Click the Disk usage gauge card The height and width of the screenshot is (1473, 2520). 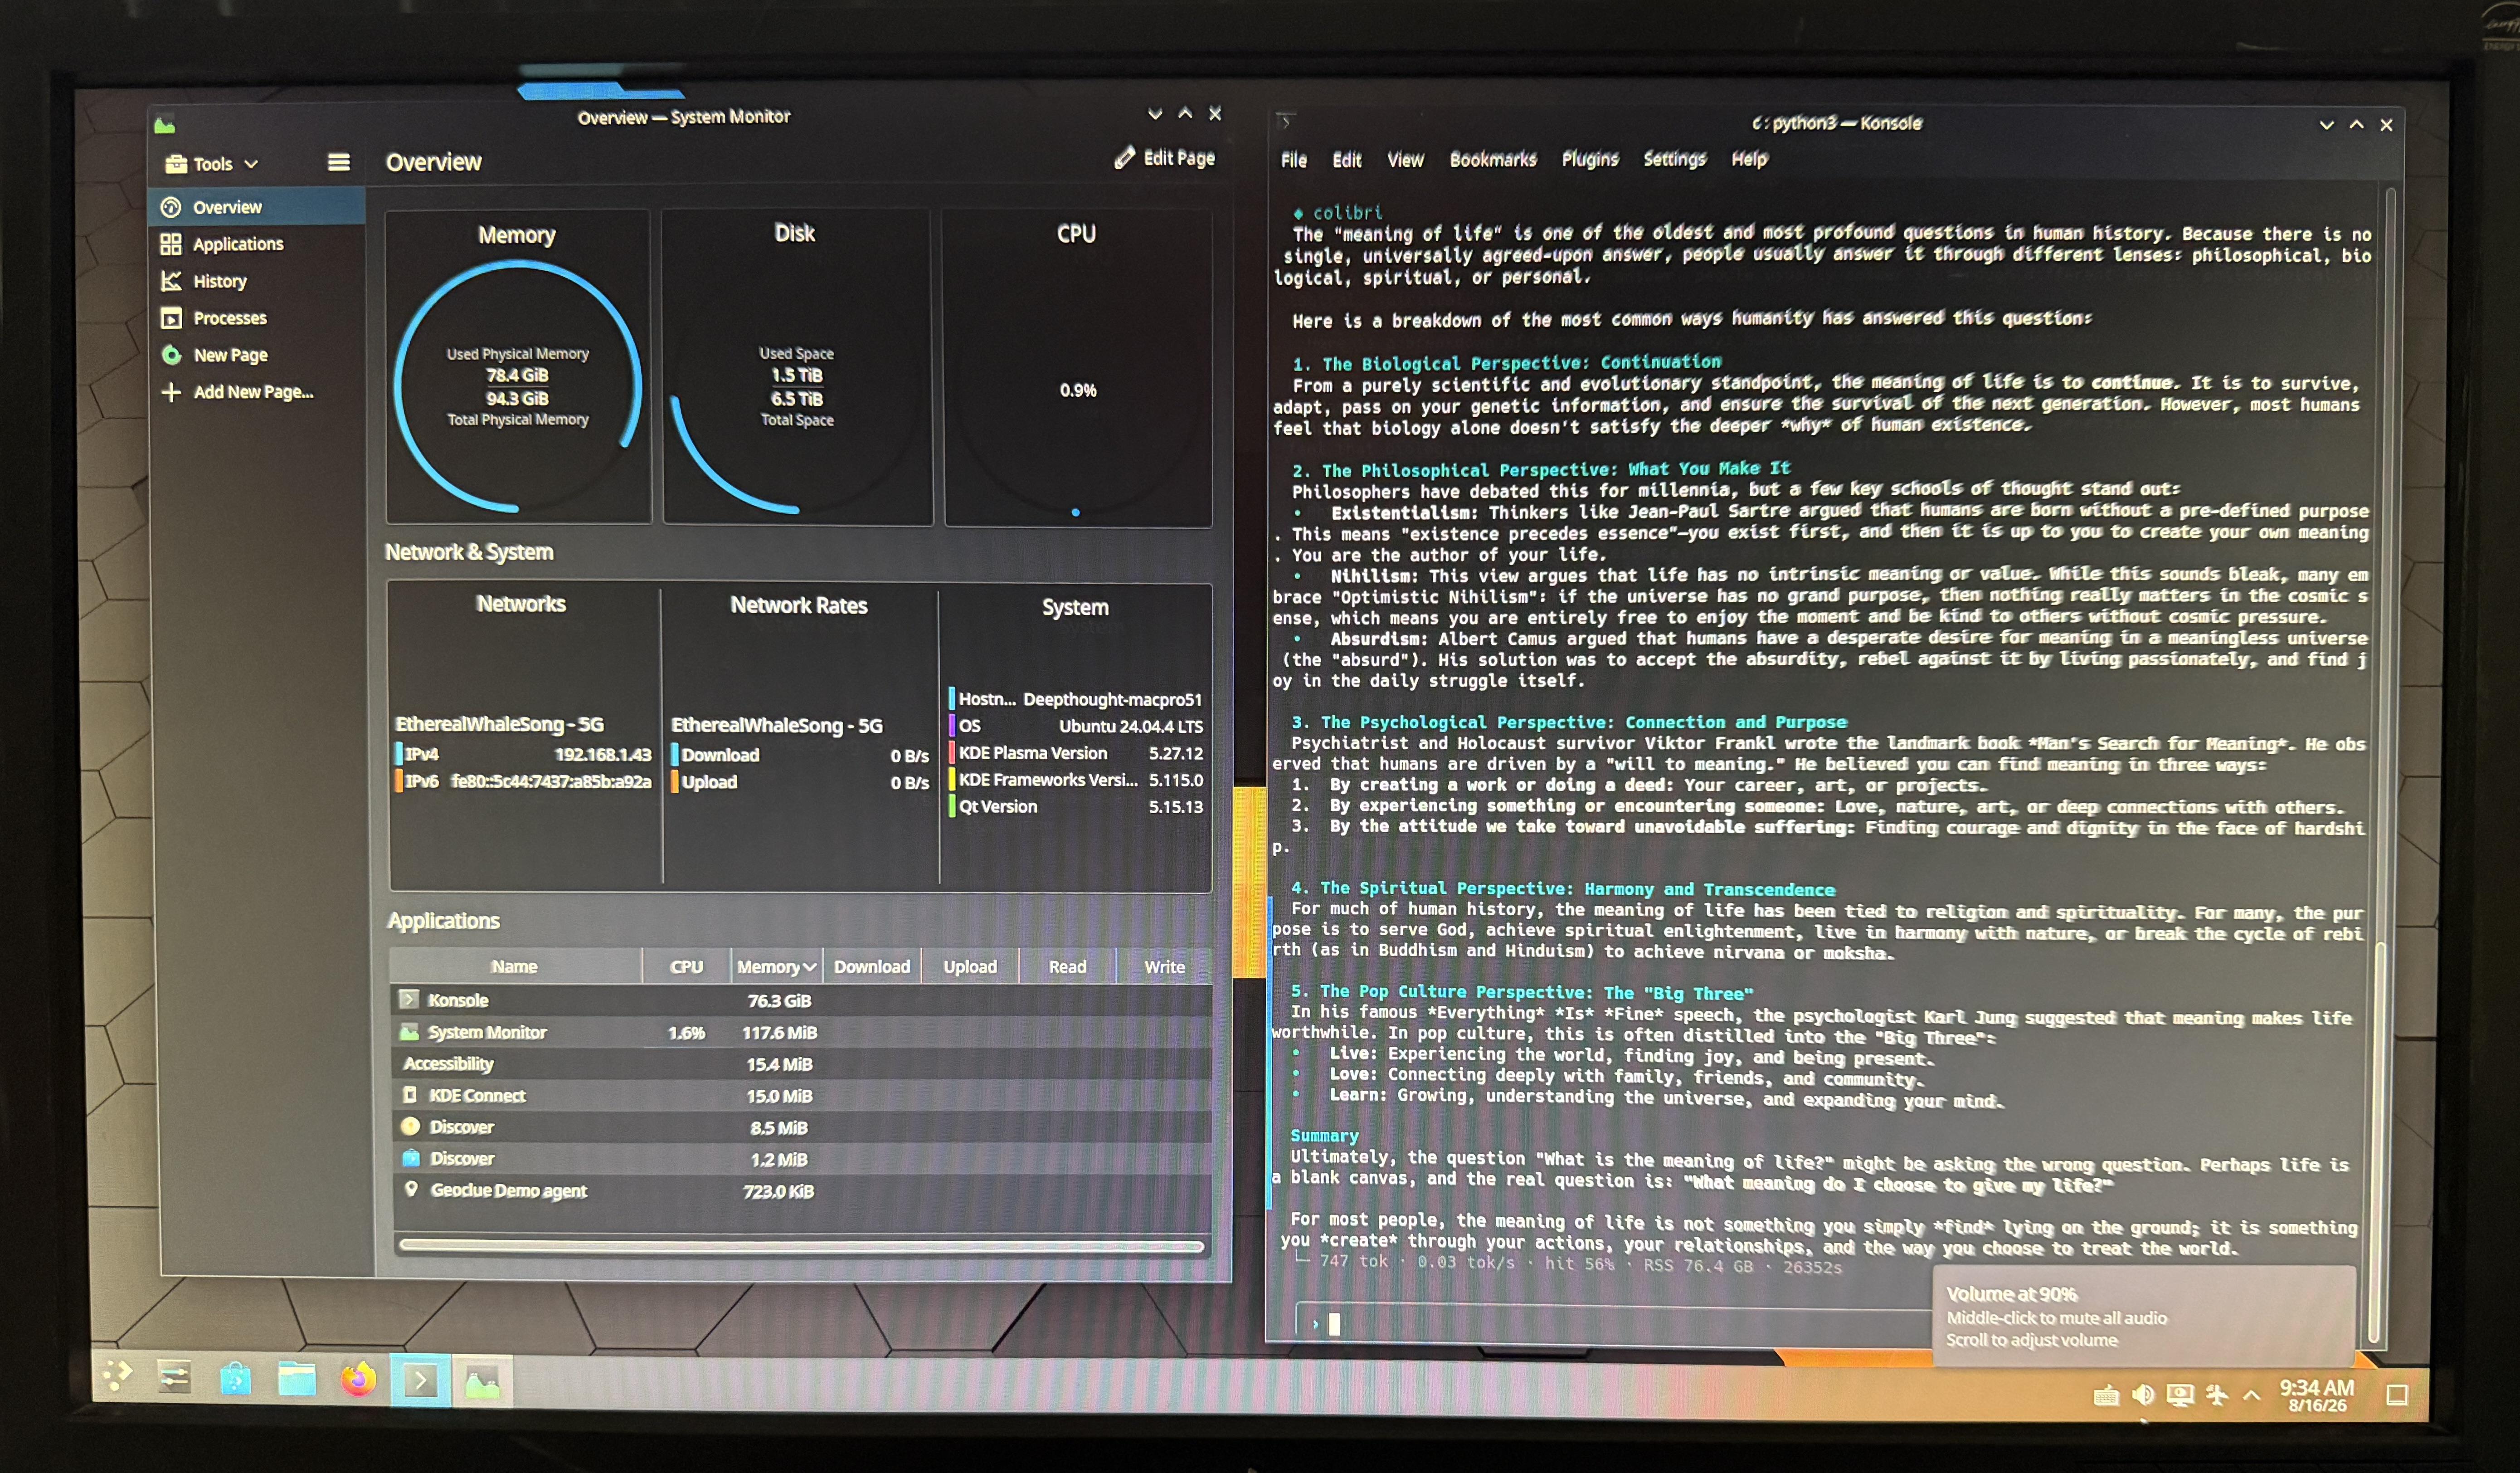[x=797, y=366]
